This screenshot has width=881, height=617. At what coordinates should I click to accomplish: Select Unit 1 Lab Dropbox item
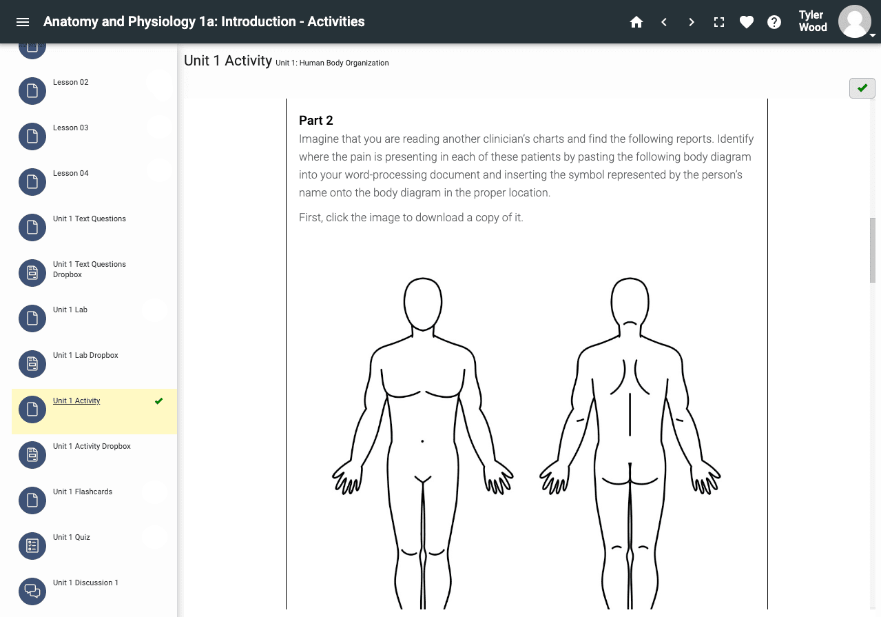click(x=85, y=356)
